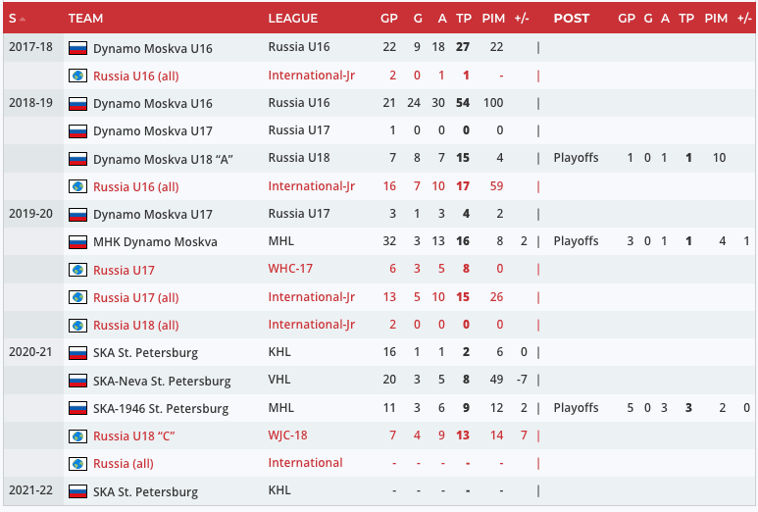Click the globe icon next to Russia (all)
Screen dimensions: 758x512
pos(78,463)
